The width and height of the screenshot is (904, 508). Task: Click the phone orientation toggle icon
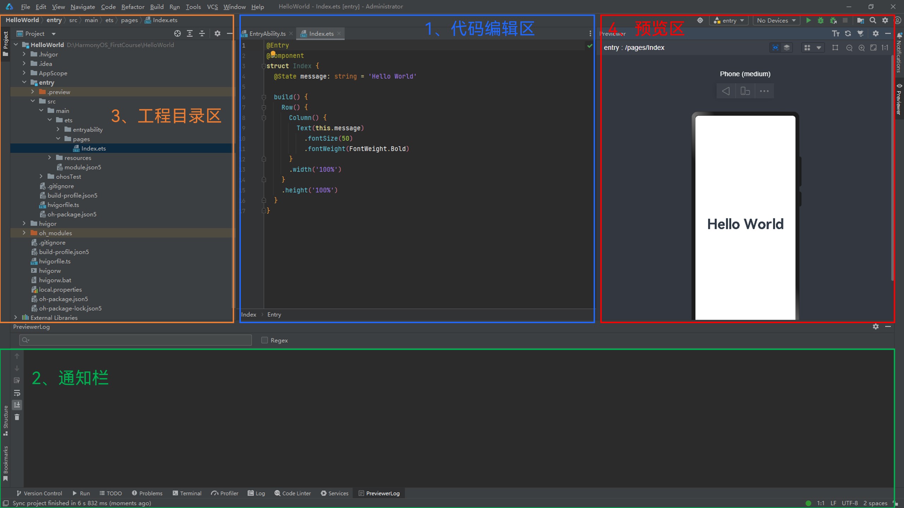click(744, 91)
